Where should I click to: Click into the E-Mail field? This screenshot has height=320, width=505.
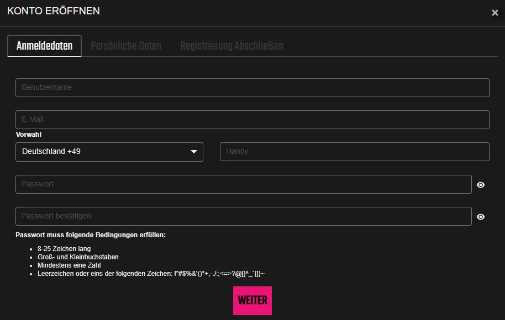click(x=252, y=120)
